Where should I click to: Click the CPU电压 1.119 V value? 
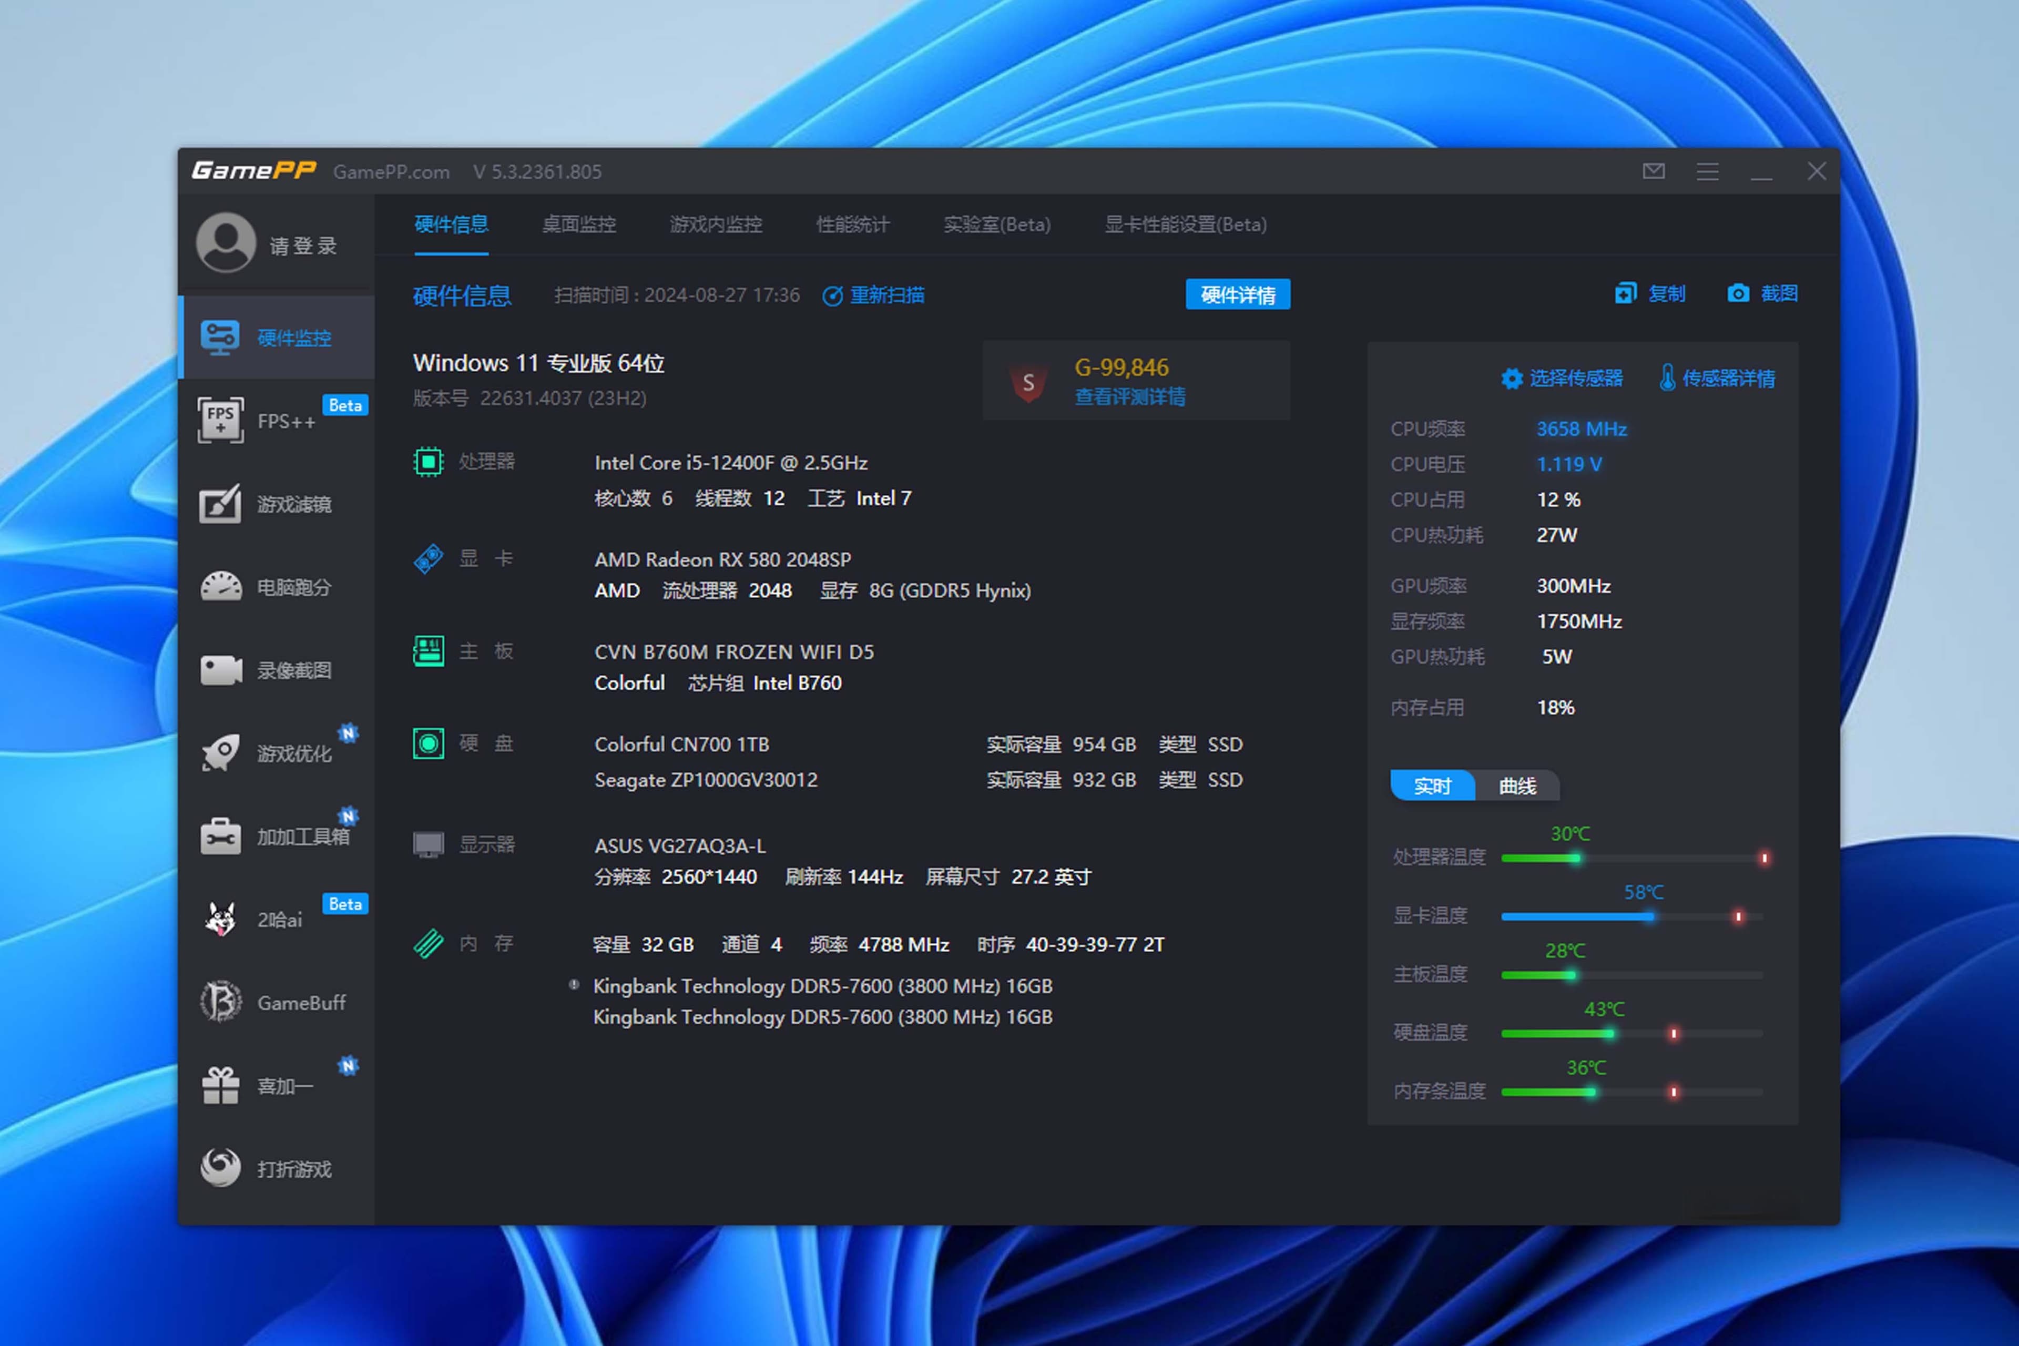tap(1569, 464)
